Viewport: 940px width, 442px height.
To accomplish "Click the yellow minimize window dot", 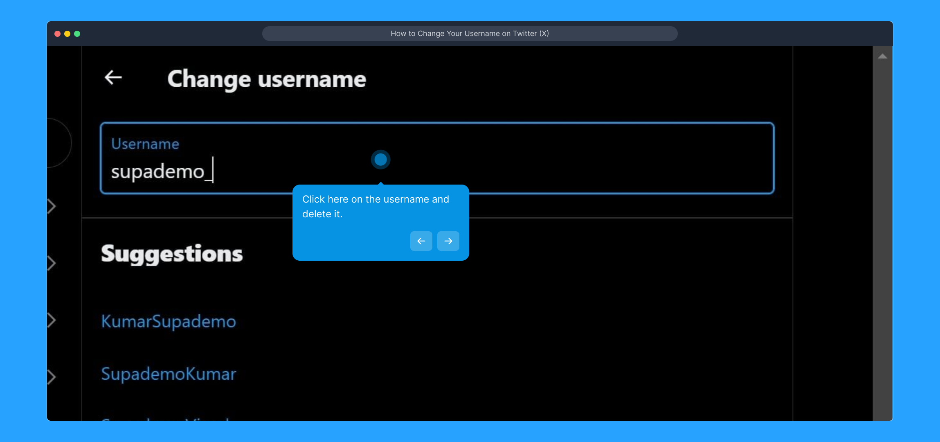I will point(67,34).
